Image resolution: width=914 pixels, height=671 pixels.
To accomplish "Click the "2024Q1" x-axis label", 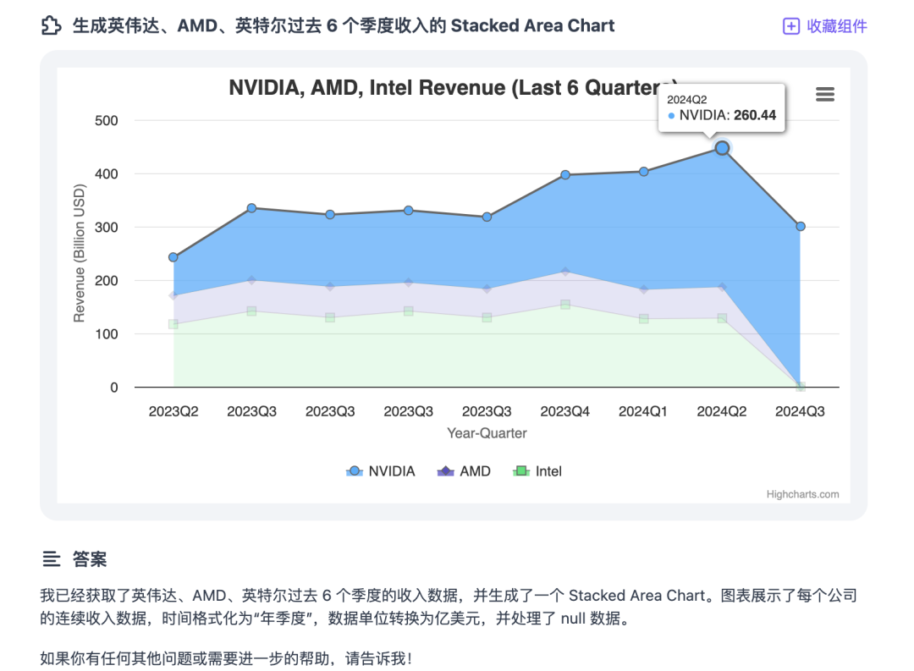I will click(643, 411).
